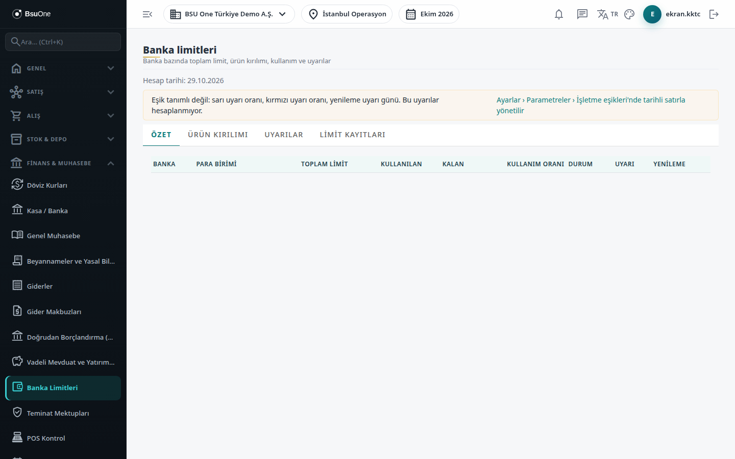Expand the STOK & DEPO section
The width and height of the screenshot is (735, 459).
click(x=63, y=139)
